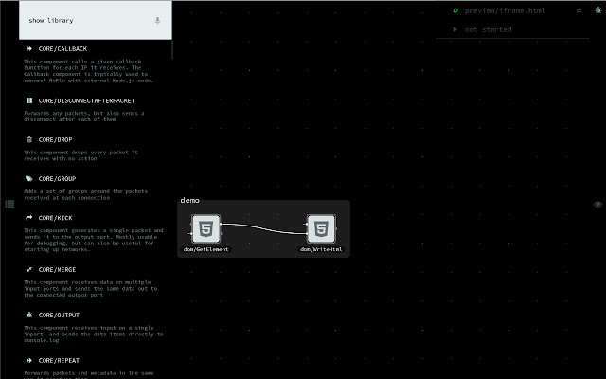The width and height of the screenshot is (606, 379).
Task: Click the CORE/DISCONNECTAFTERPACKET description text
Action: coord(84,116)
